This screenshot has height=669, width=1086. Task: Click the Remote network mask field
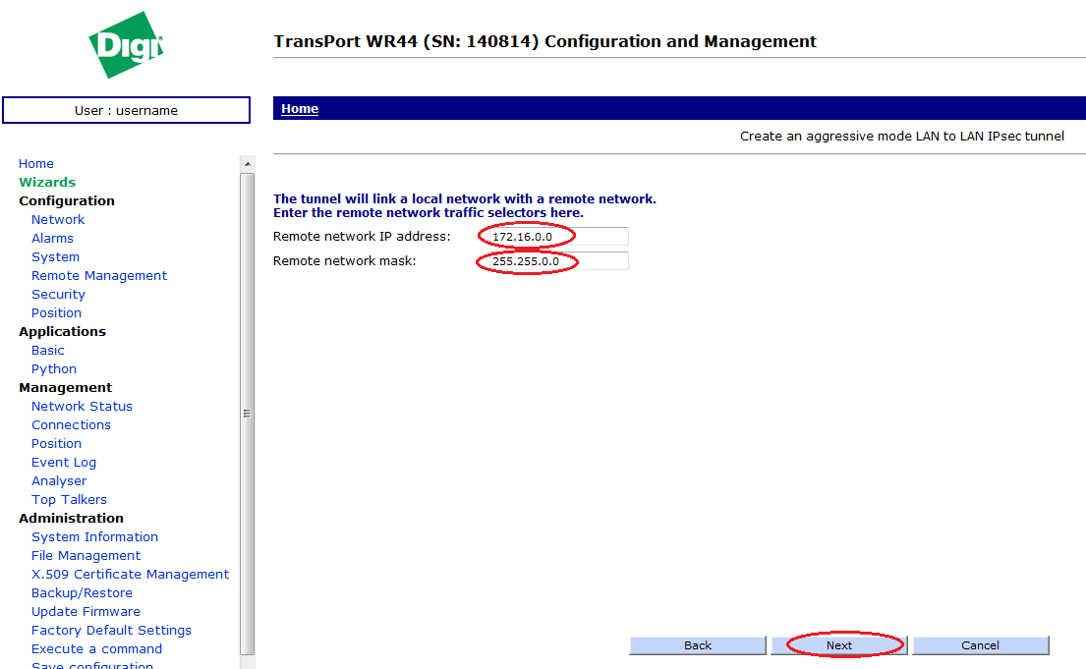[553, 261]
